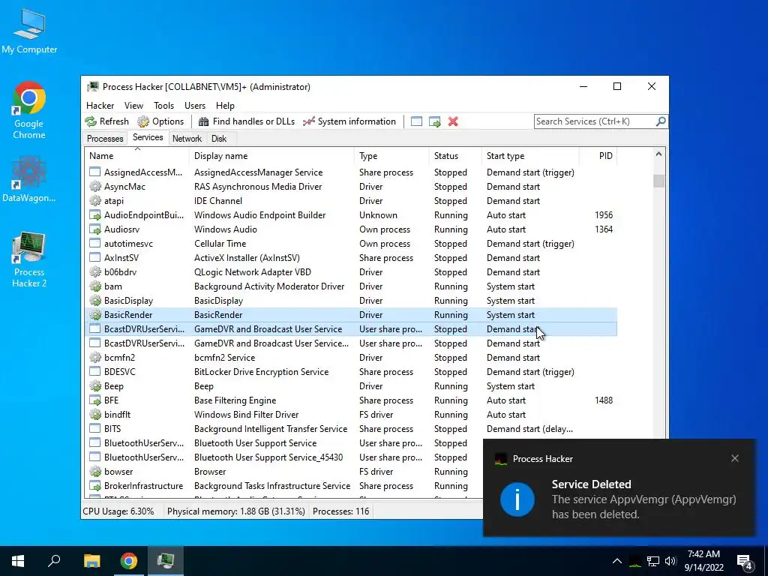The image size is (768, 576).
Task: Open the volume control in system tray
Action: pos(670,561)
